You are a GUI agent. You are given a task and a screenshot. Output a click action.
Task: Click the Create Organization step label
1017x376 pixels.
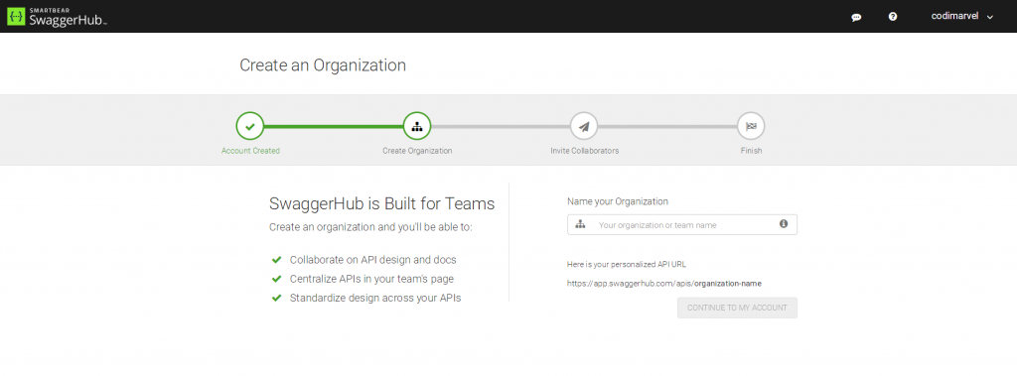coord(417,151)
